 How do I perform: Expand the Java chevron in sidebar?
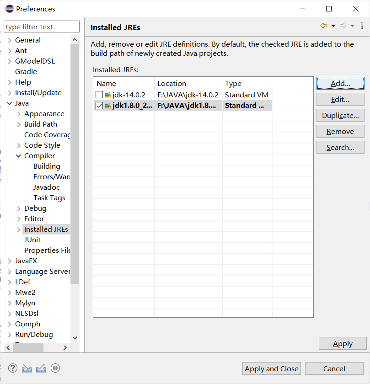(9, 103)
